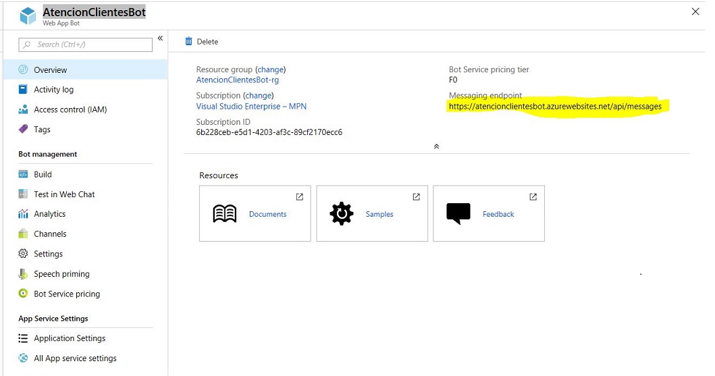This screenshot has height=376, width=715.
Task: Click the Application Settings list icon
Action: pyautogui.click(x=23, y=338)
